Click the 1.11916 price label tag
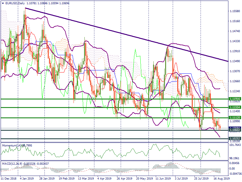 [x=235, y=99]
